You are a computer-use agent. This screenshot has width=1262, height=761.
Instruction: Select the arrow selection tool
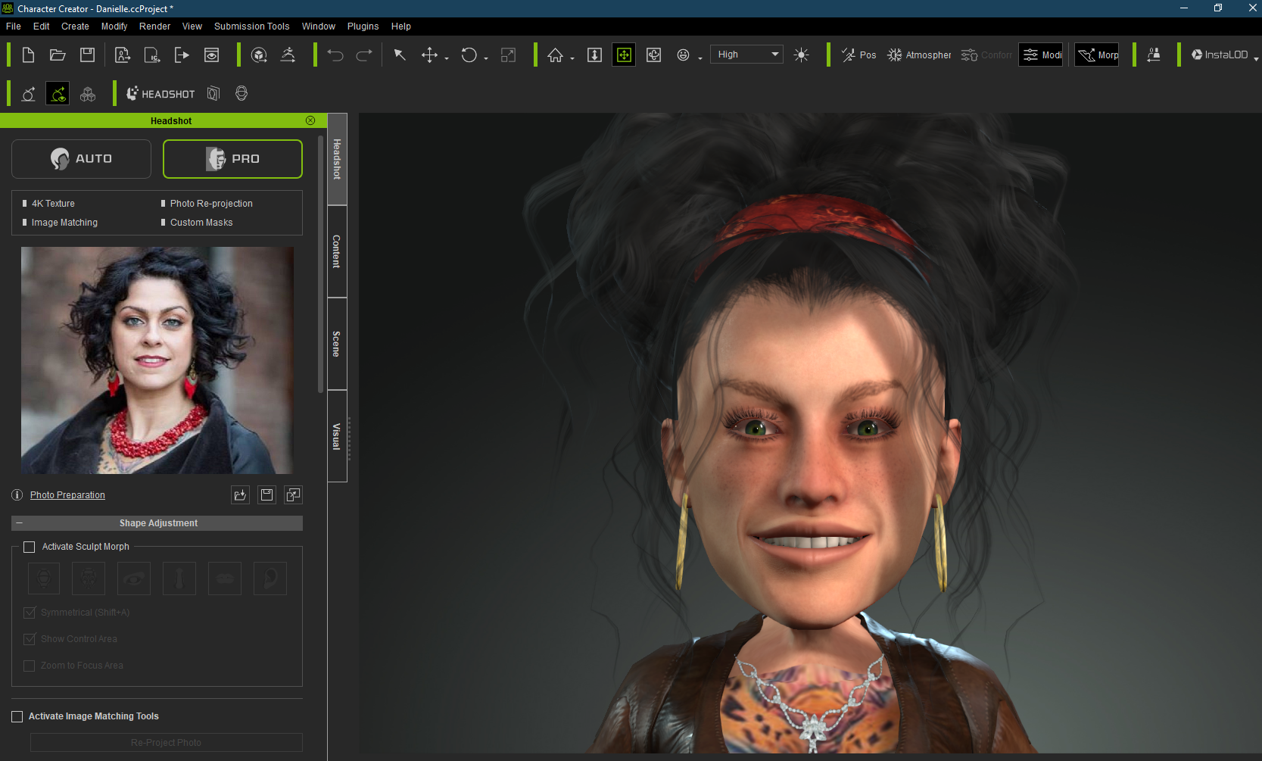tap(400, 55)
